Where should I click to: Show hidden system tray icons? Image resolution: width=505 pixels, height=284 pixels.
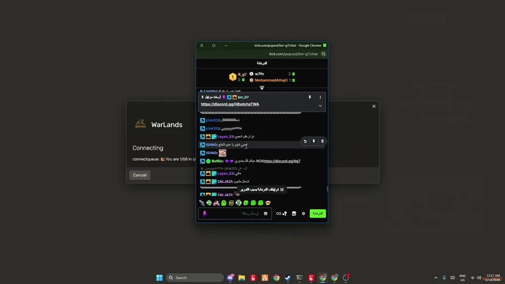(436, 278)
